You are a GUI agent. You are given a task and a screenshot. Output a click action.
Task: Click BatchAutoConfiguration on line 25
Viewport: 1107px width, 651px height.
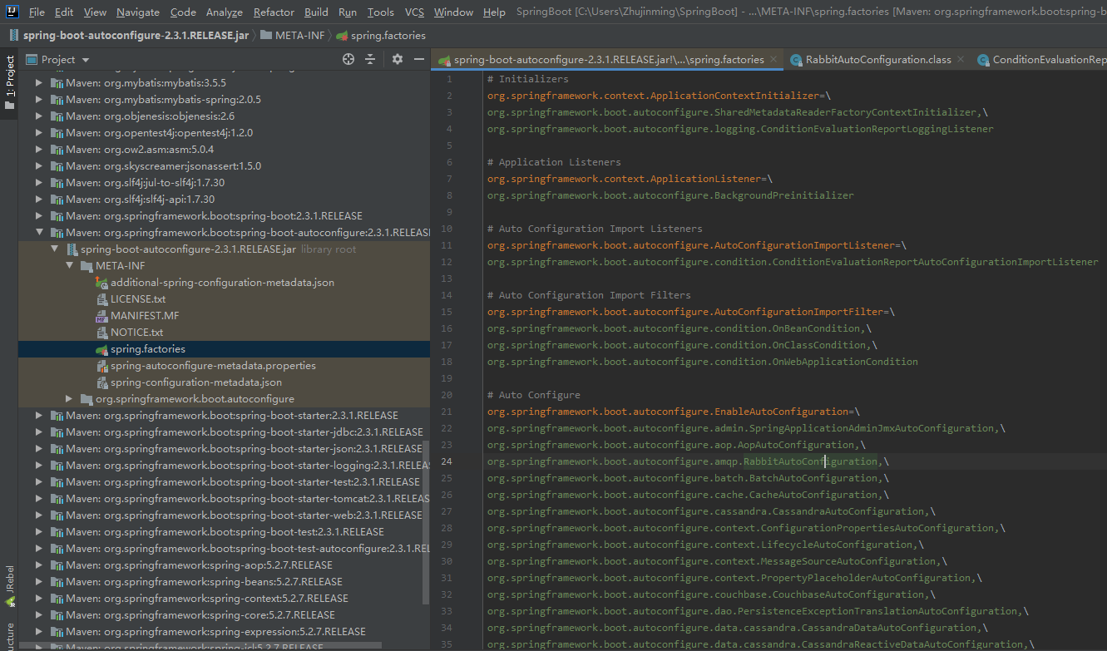coord(813,478)
